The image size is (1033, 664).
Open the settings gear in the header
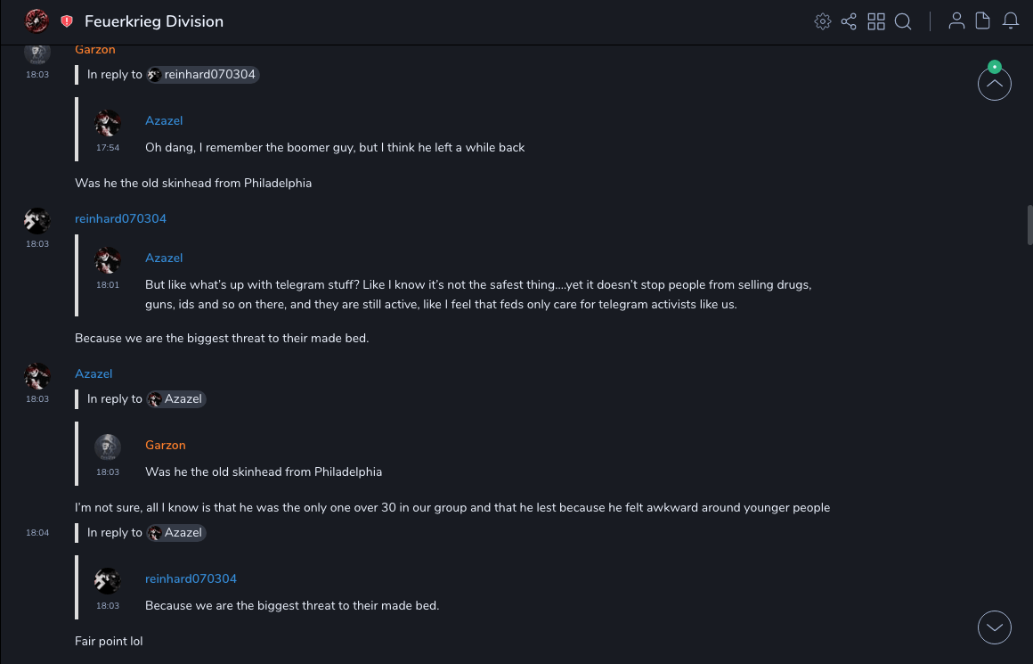point(823,21)
